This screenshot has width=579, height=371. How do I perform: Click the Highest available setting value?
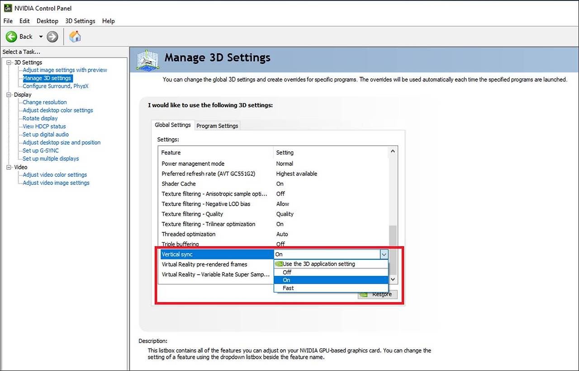(x=297, y=174)
